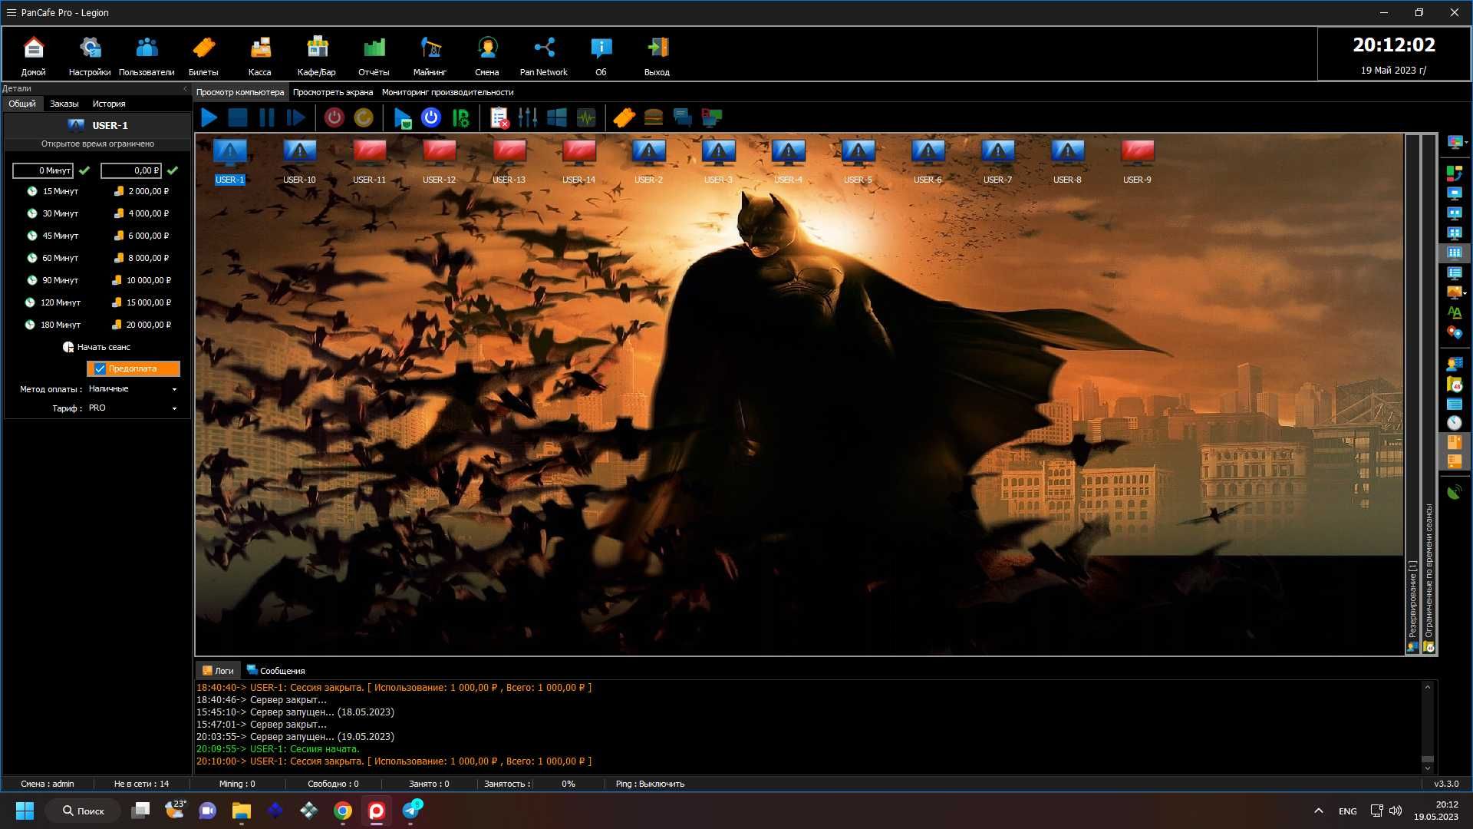Switch to the Логи tab
The width and height of the screenshot is (1473, 829).
(x=218, y=671)
